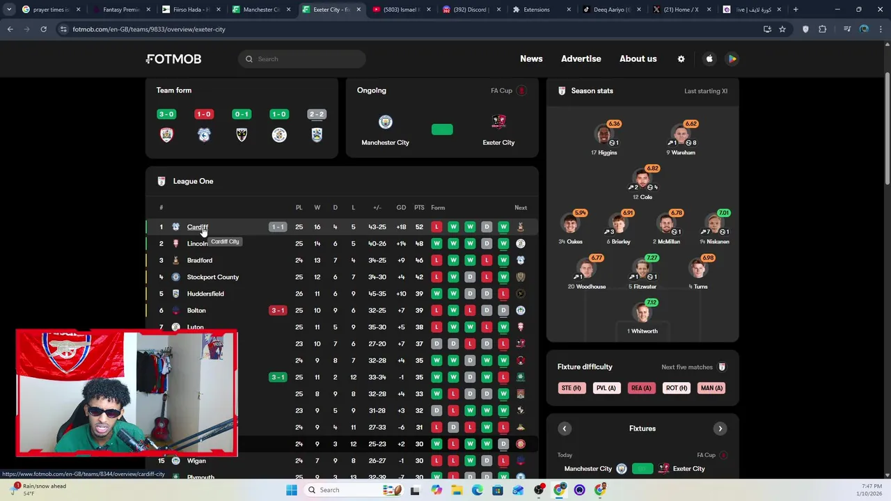This screenshot has width=891, height=501.
Task: Open player 5 Fitzwater in the lineup
Action: coord(642,273)
